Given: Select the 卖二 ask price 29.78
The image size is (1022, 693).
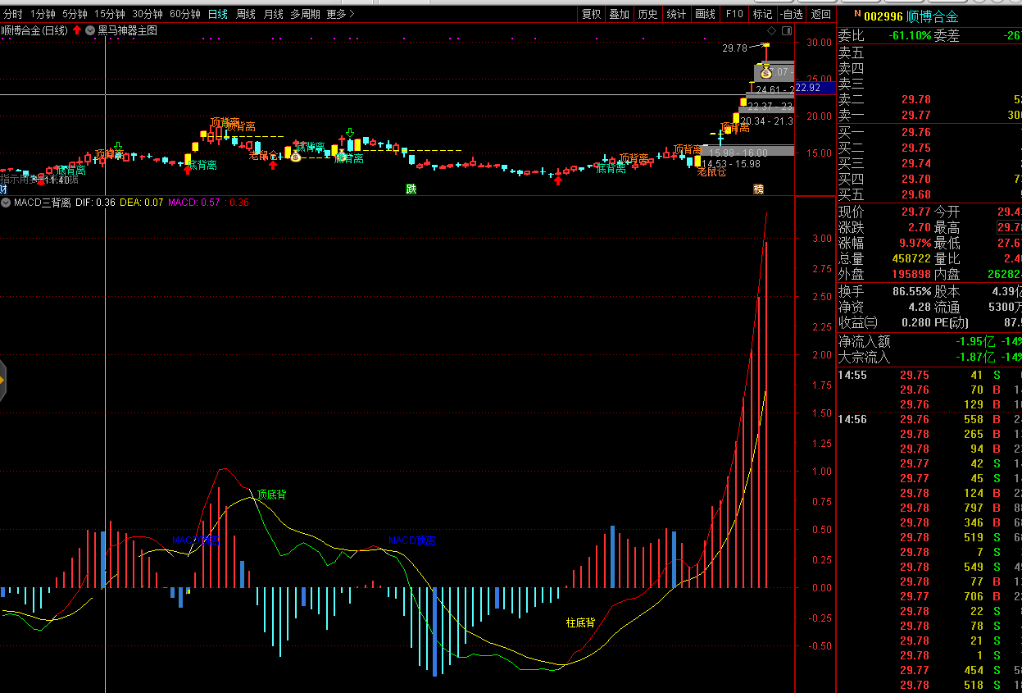Looking at the screenshot, I should pos(916,99).
